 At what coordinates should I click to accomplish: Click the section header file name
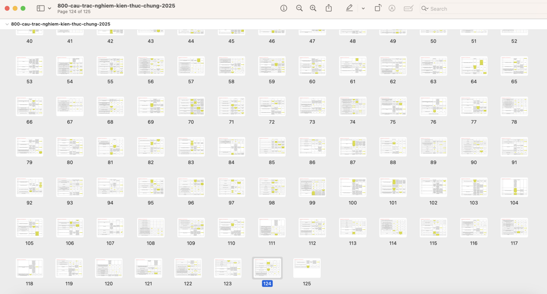coord(61,24)
